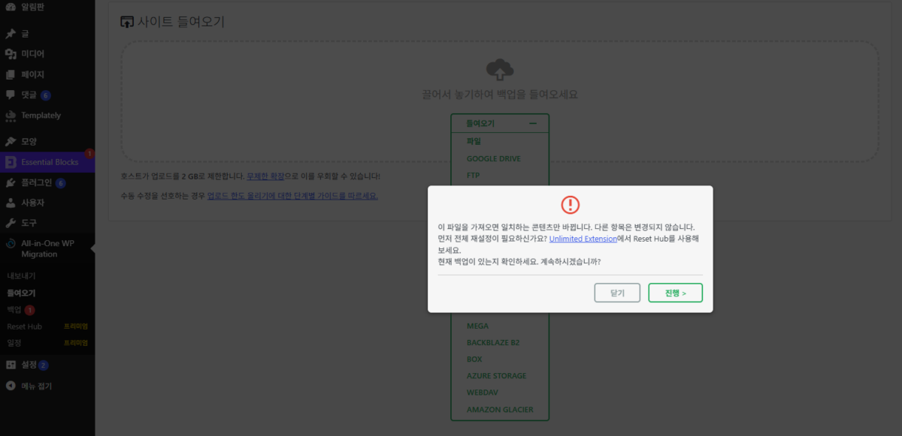Collapse the 들여오기 import source dropdown
Screen dimensions: 902x436
500,123
